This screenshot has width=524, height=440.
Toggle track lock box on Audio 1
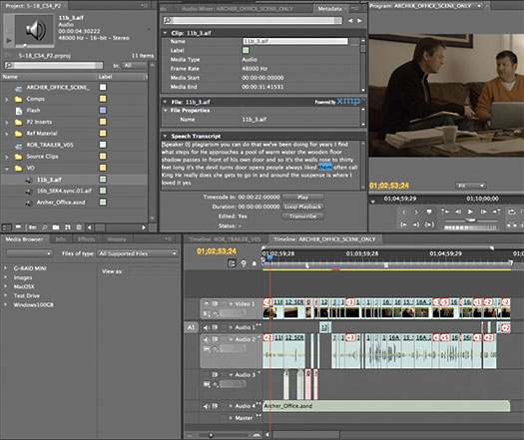pyautogui.click(x=224, y=327)
